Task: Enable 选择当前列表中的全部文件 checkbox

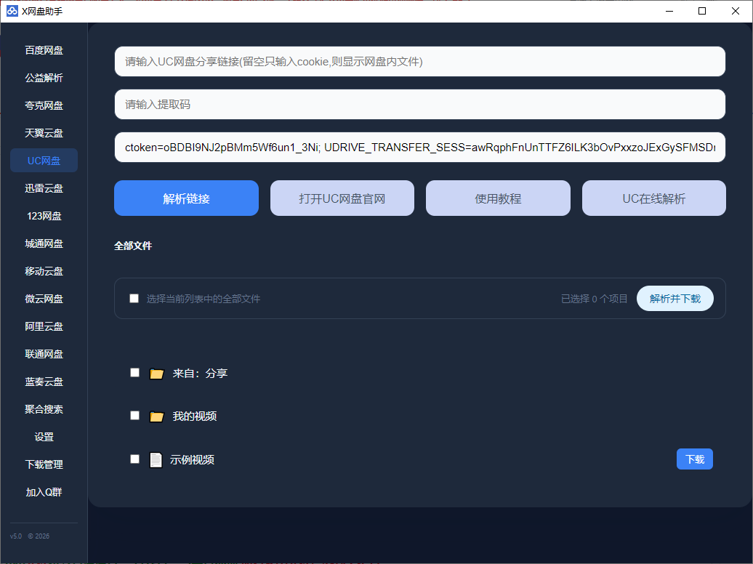Action: point(134,298)
